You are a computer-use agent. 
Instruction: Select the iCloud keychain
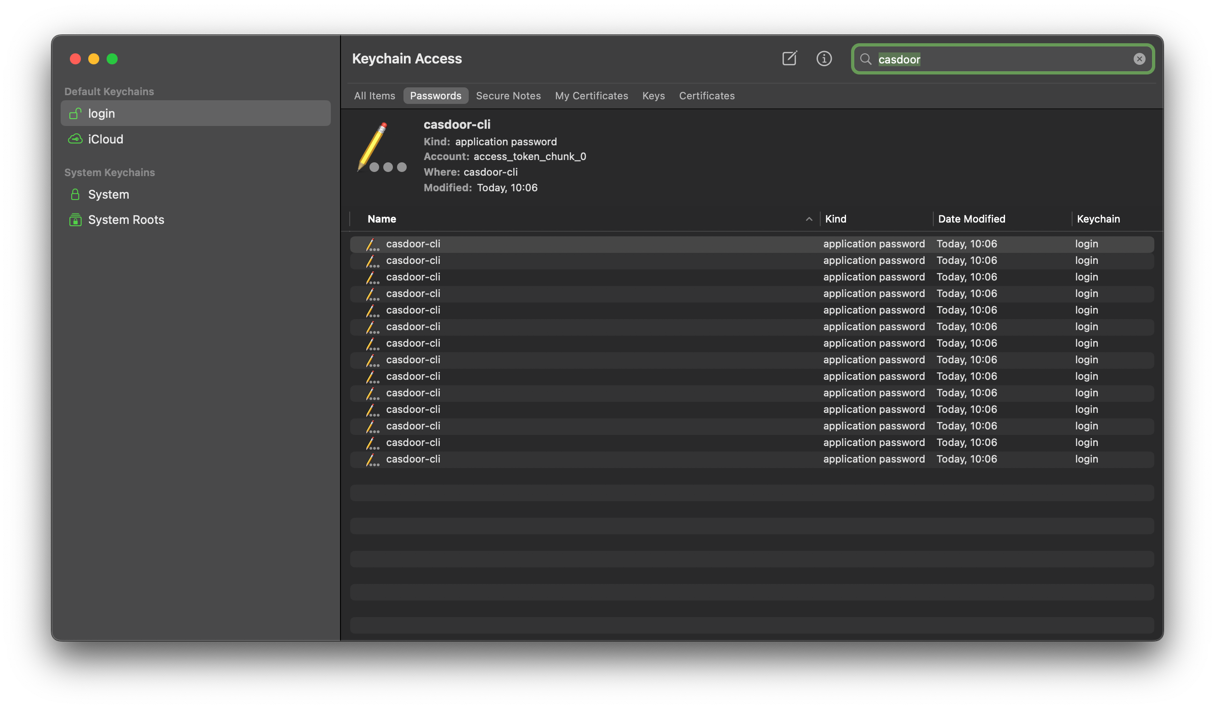(x=195, y=139)
